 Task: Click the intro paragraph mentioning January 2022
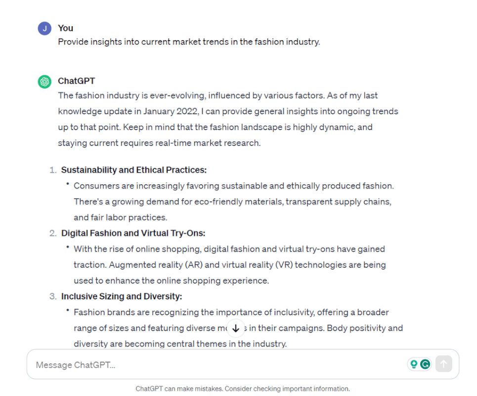[x=228, y=119]
